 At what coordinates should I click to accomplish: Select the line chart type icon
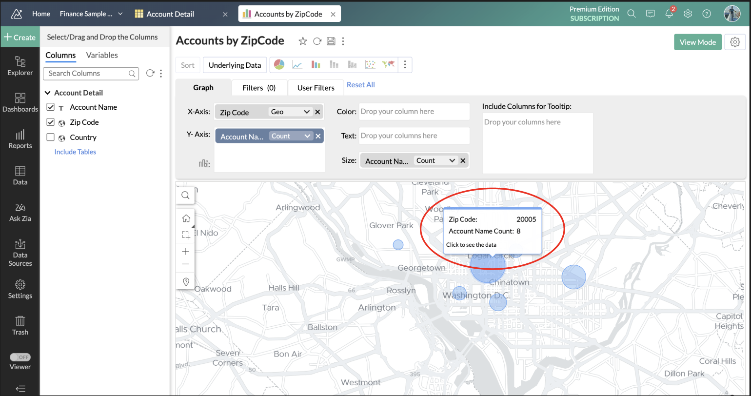coord(297,64)
